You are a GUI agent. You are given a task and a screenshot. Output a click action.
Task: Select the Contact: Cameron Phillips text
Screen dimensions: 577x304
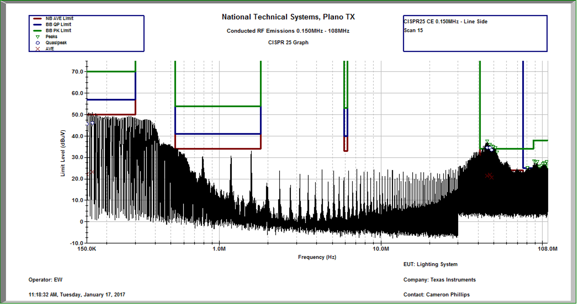pyautogui.click(x=436, y=294)
